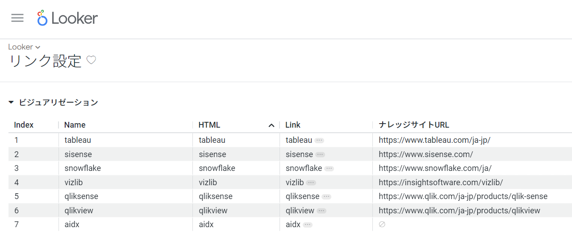Open the Looker folder breadcrumb dropdown
The height and width of the screenshot is (241, 572).
click(x=24, y=47)
